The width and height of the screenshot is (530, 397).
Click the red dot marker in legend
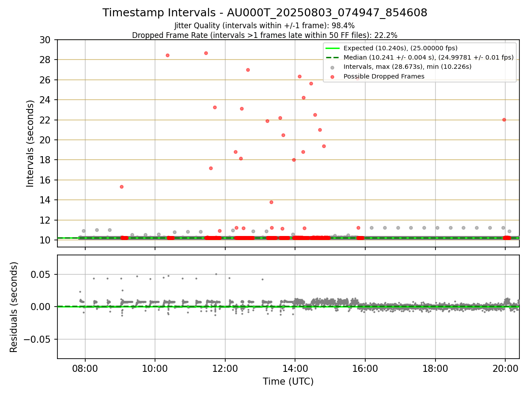333,76
